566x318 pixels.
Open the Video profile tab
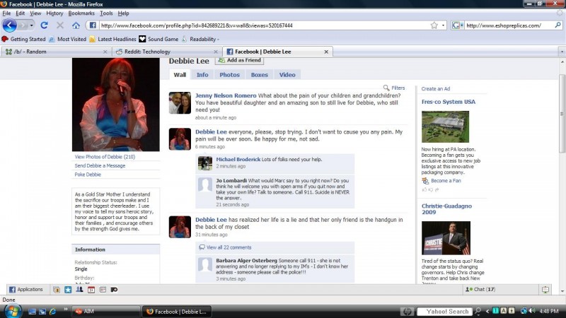(287, 75)
